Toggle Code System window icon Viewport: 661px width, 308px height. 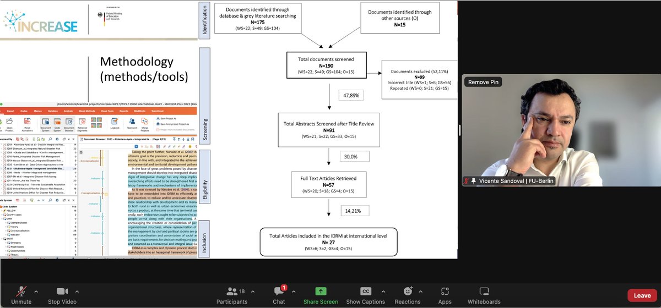57,124
